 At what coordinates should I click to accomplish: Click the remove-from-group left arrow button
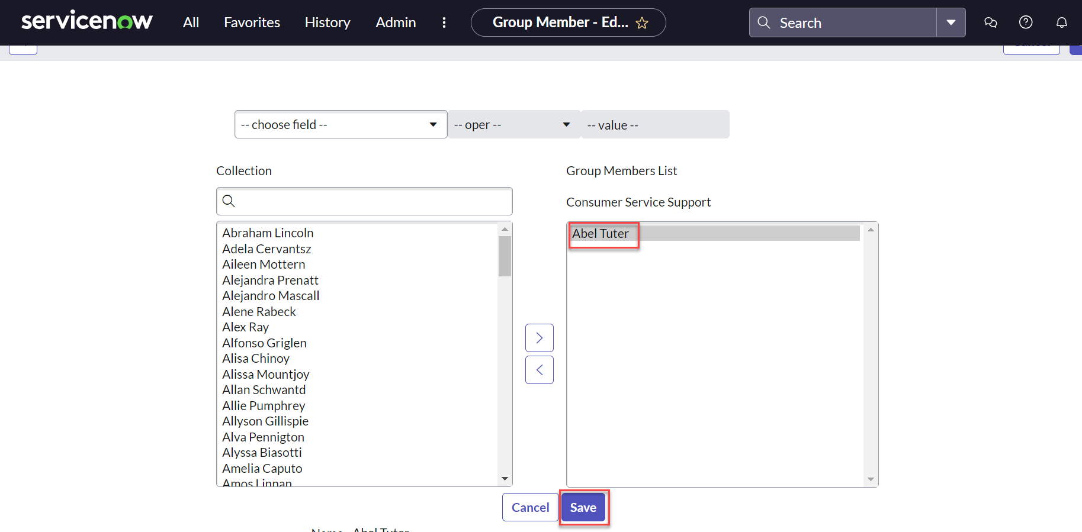(x=539, y=370)
